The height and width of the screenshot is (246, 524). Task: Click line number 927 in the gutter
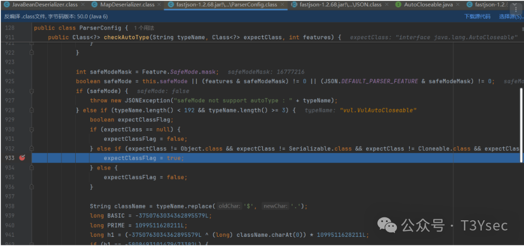coord(10,100)
